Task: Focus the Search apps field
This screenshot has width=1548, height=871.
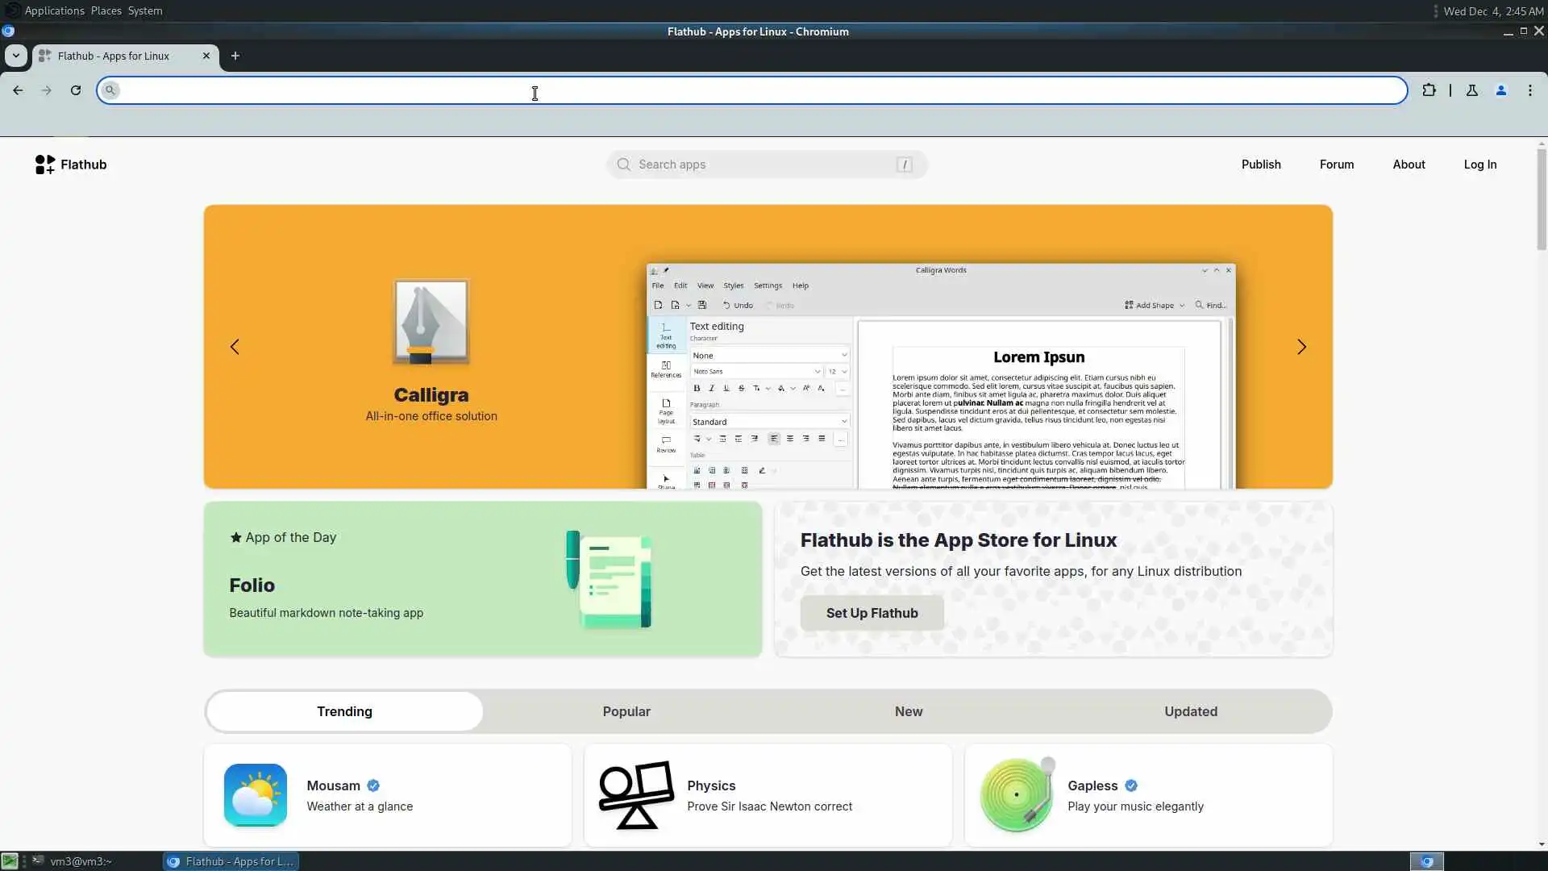Action: (x=766, y=165)
